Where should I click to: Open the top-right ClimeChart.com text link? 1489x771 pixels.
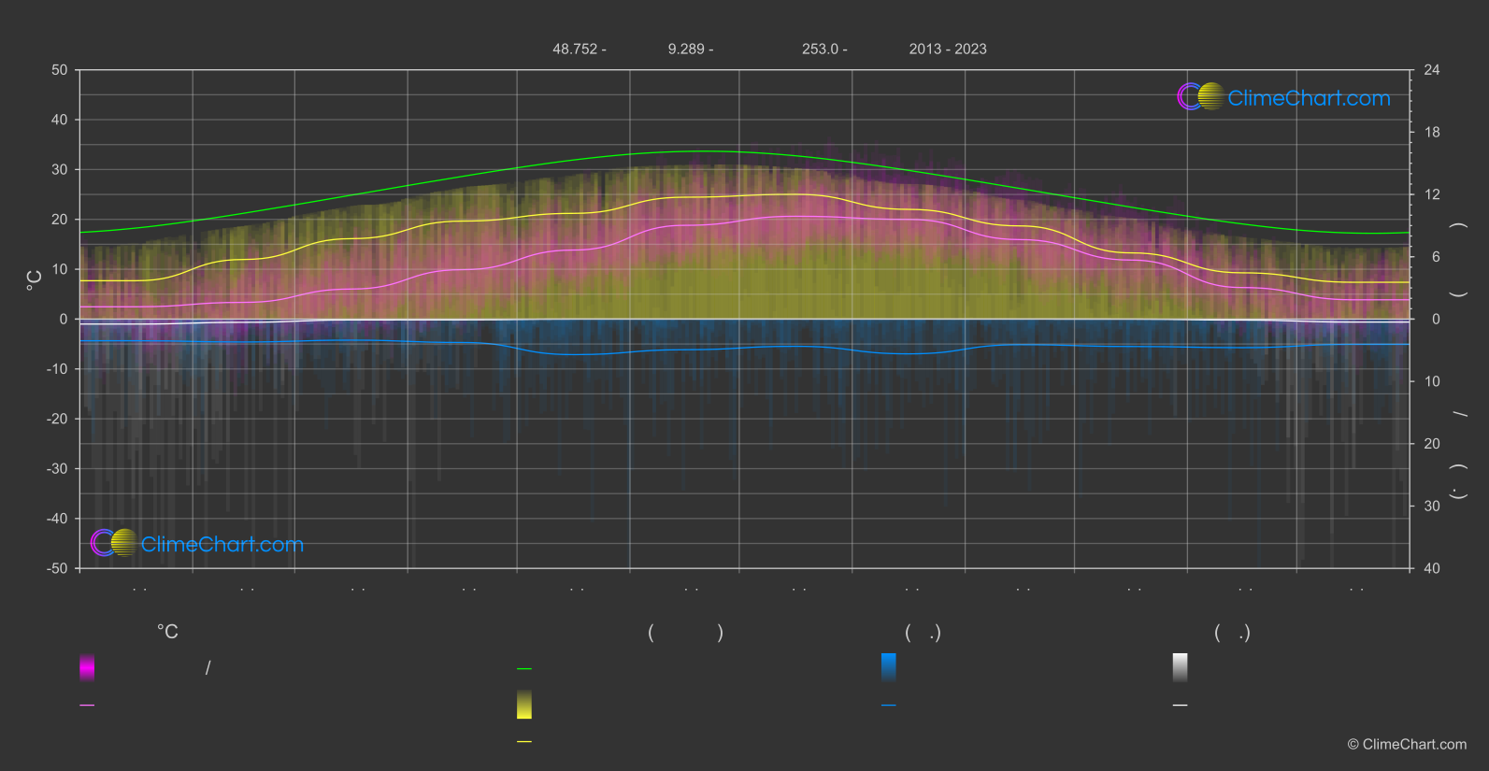[x=1309, y=98]
